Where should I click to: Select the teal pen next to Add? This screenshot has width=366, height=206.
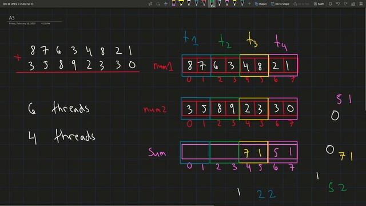tap(242, 3)
